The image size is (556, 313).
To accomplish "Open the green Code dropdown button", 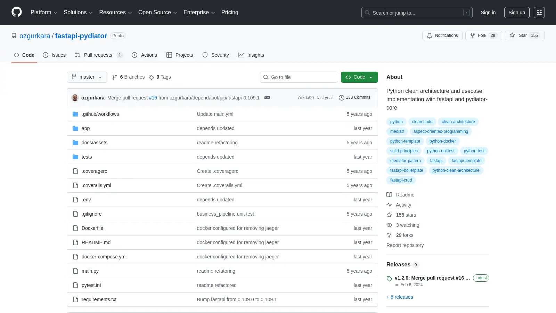I will coord(359,77).
